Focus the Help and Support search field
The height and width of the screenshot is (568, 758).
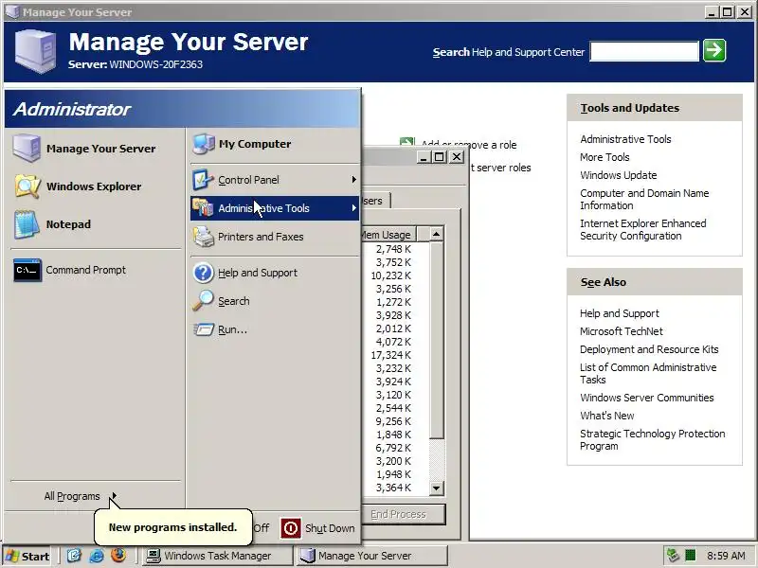click(644, 51)
